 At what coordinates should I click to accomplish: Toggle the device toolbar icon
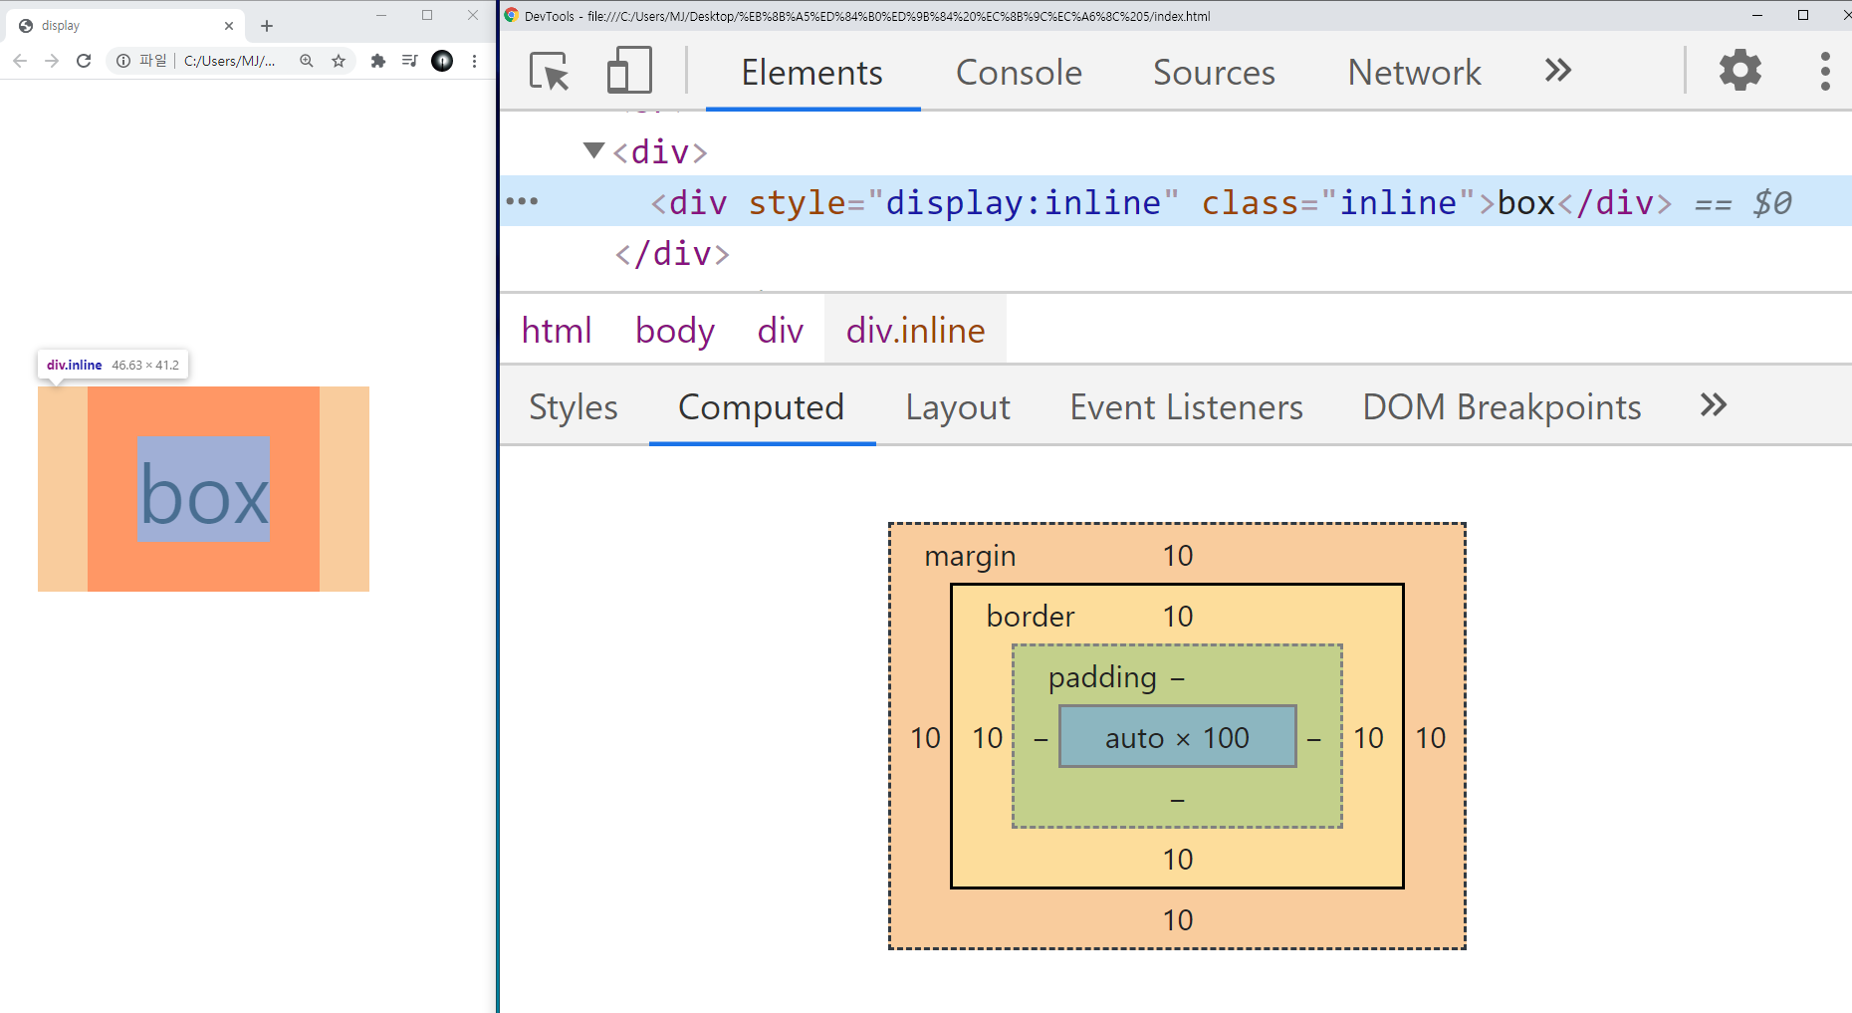click(629, 71)
